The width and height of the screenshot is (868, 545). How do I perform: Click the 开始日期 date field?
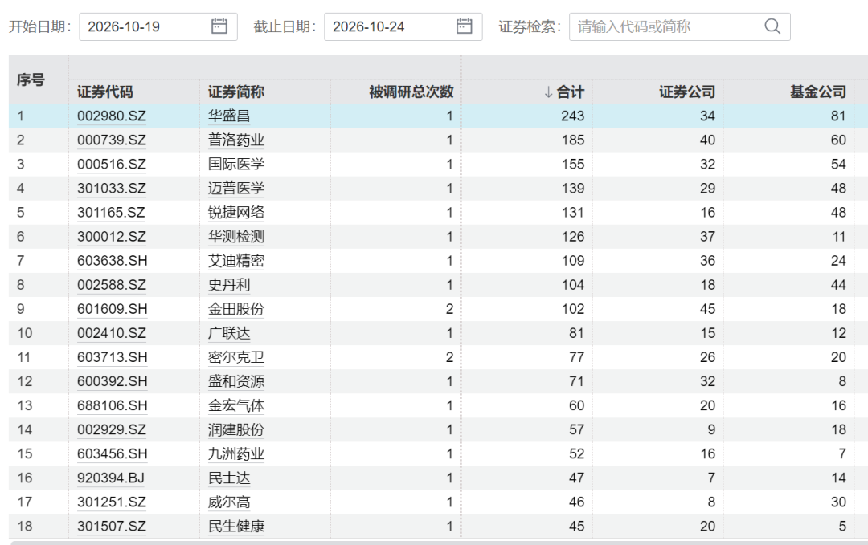point(158,26)
